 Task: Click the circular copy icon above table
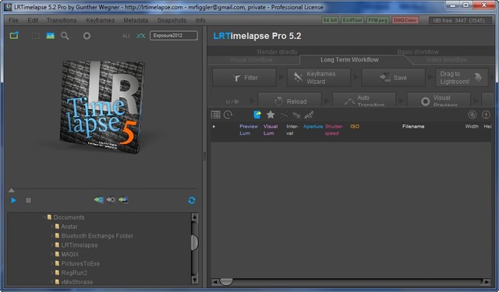(x=472, y=114)
